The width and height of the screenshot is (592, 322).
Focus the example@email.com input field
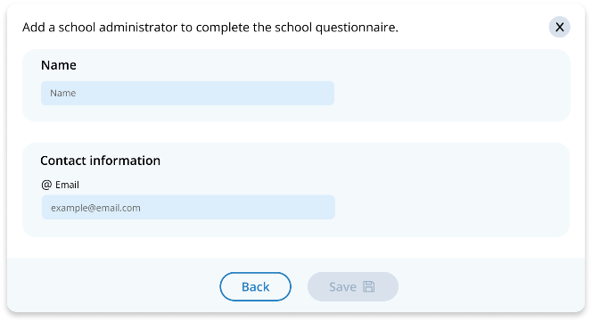point(188,207)
